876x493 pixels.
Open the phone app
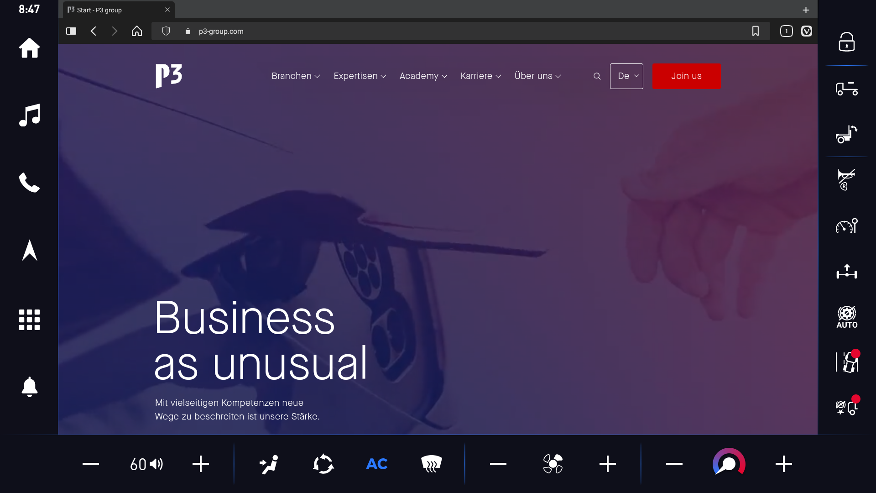point(29,183)
